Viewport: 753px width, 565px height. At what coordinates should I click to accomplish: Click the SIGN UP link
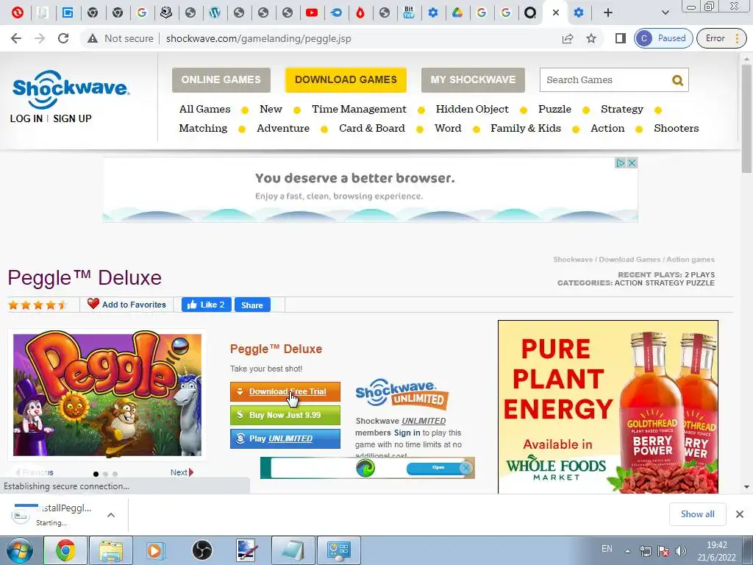(72, 118)
